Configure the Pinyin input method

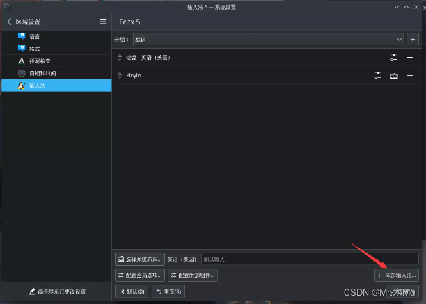[x=378, y=75]
